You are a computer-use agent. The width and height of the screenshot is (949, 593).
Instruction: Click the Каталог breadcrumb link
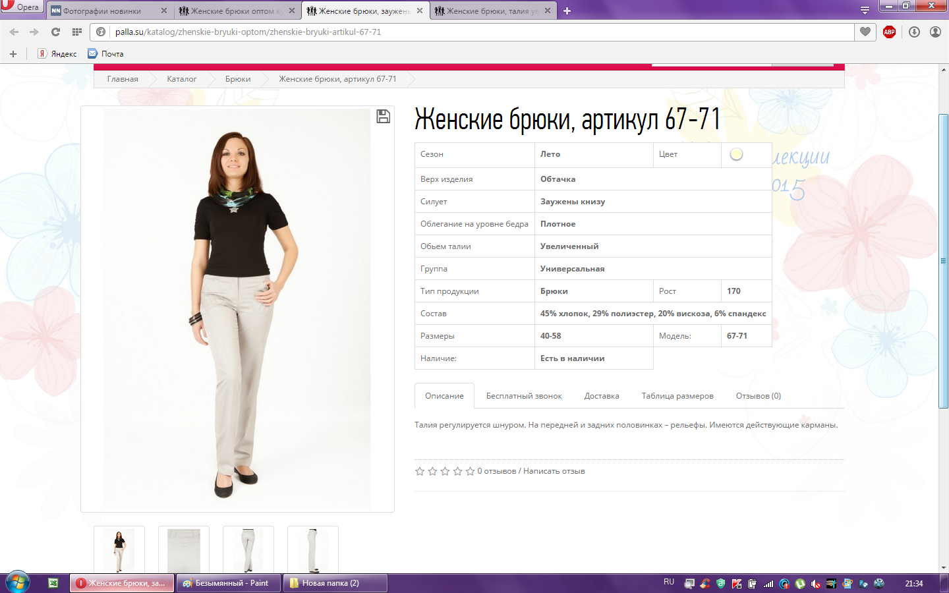coord(181,79)
